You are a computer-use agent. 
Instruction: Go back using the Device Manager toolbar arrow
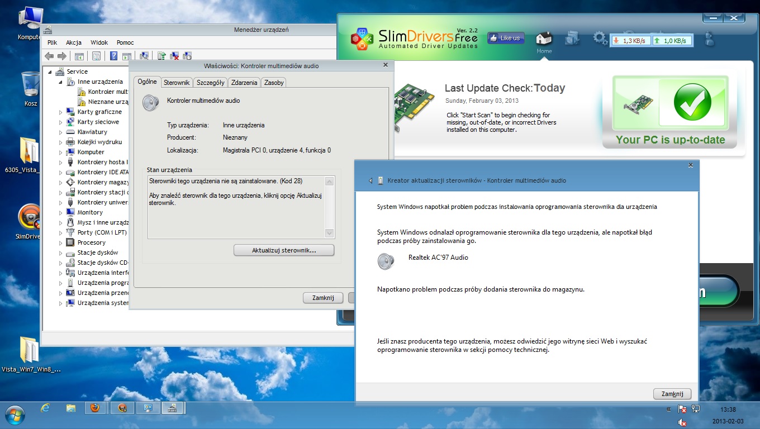coord(49,56)
